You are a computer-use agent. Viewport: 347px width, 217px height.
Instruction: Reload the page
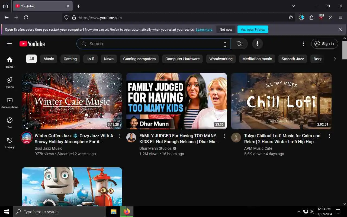[26, 17]
